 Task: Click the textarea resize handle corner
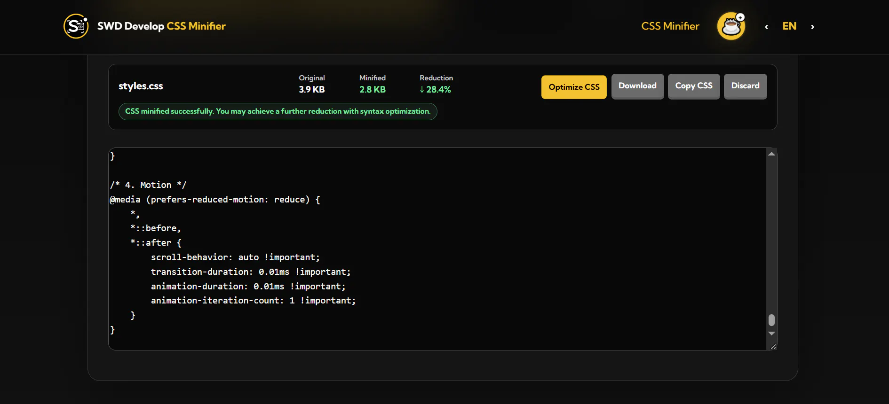tap(773, 347)
